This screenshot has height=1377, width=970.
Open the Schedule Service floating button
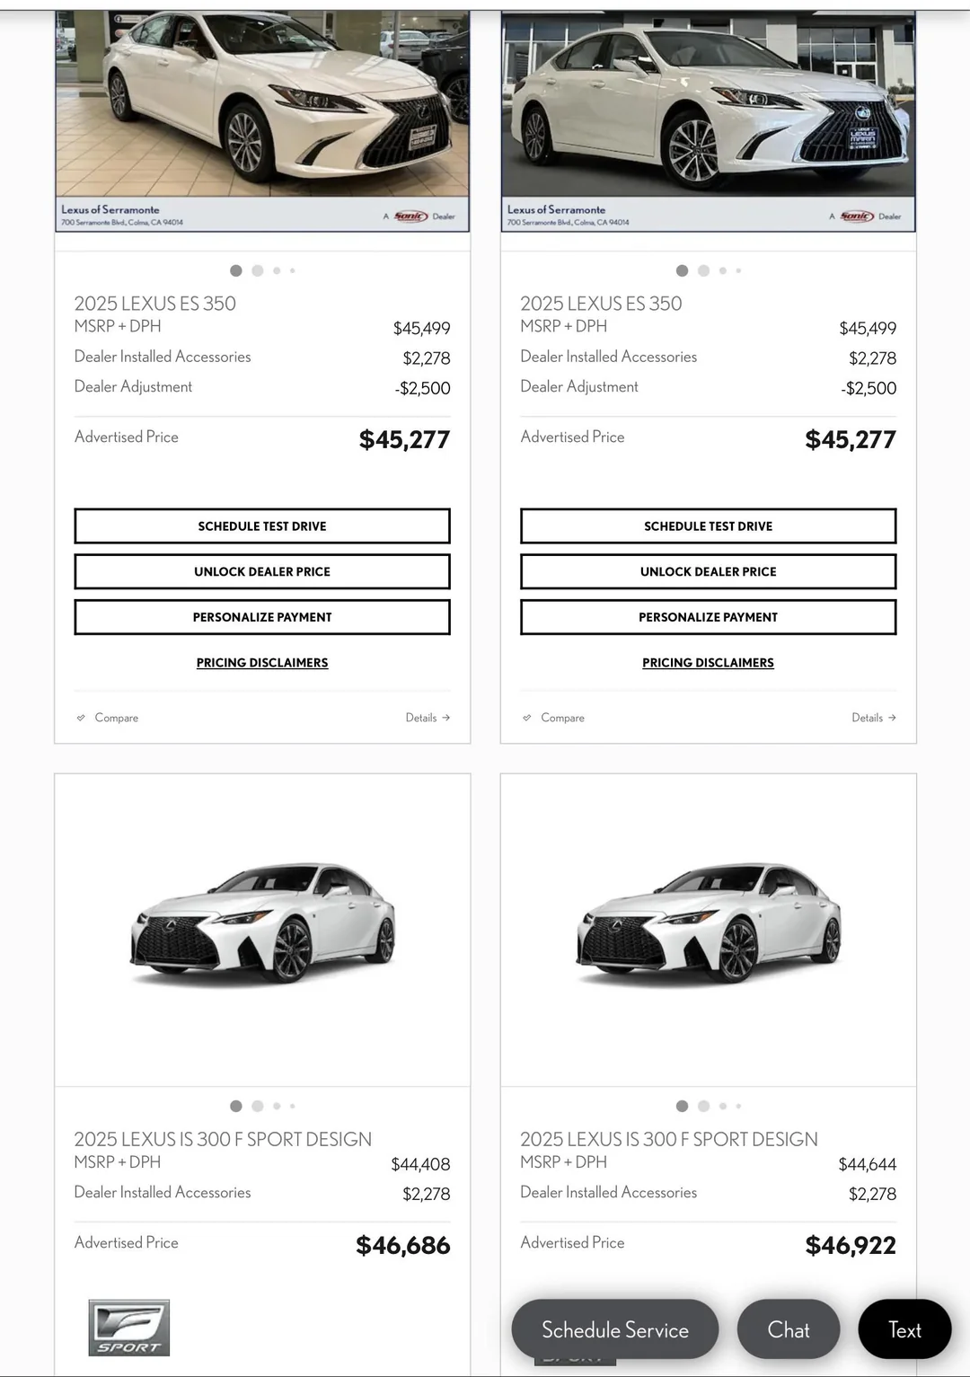[615, 1329]
